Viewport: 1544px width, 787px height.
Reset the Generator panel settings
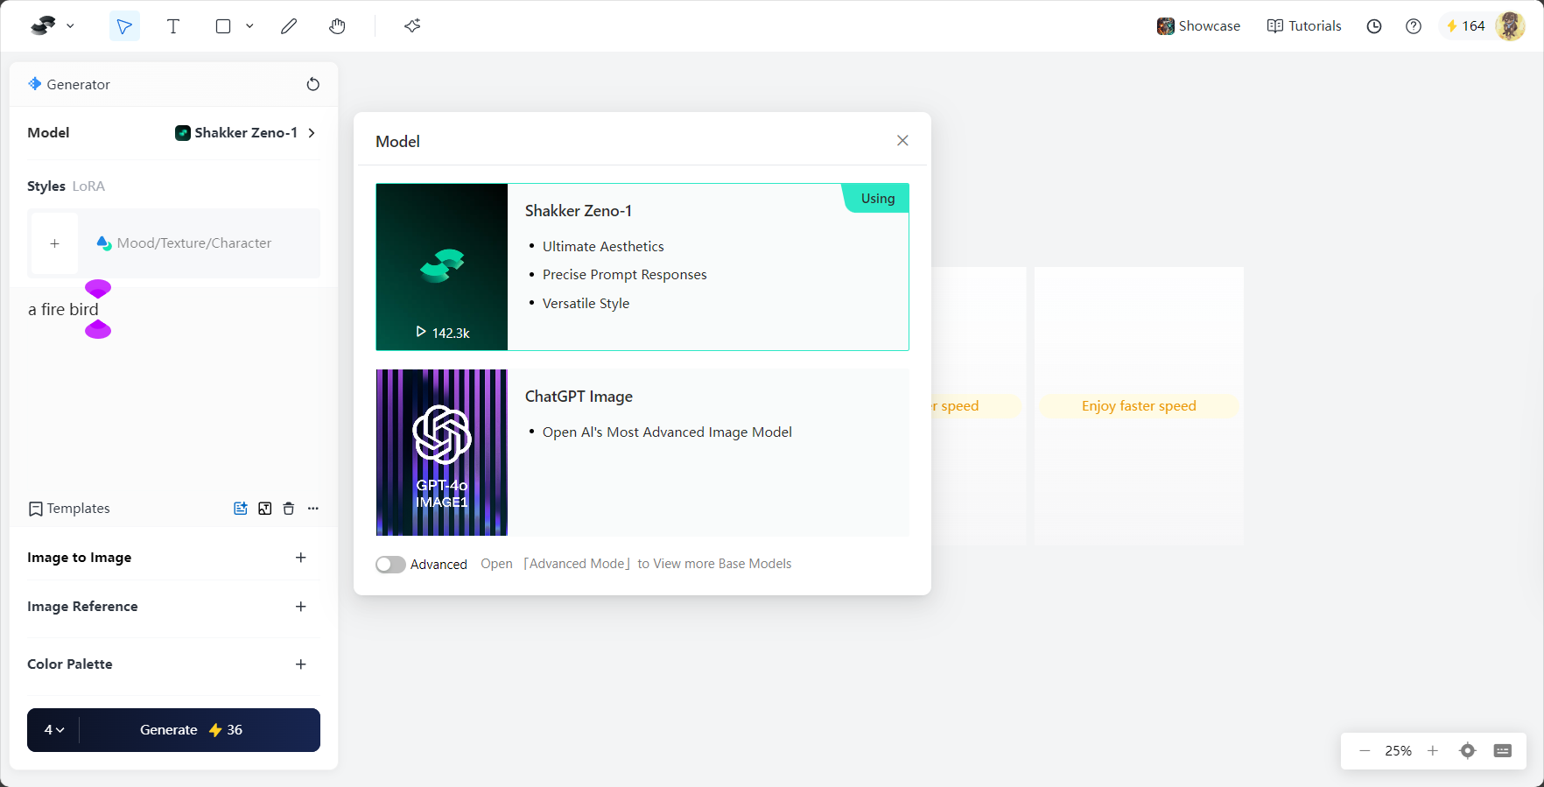click(x=313, y=84)
